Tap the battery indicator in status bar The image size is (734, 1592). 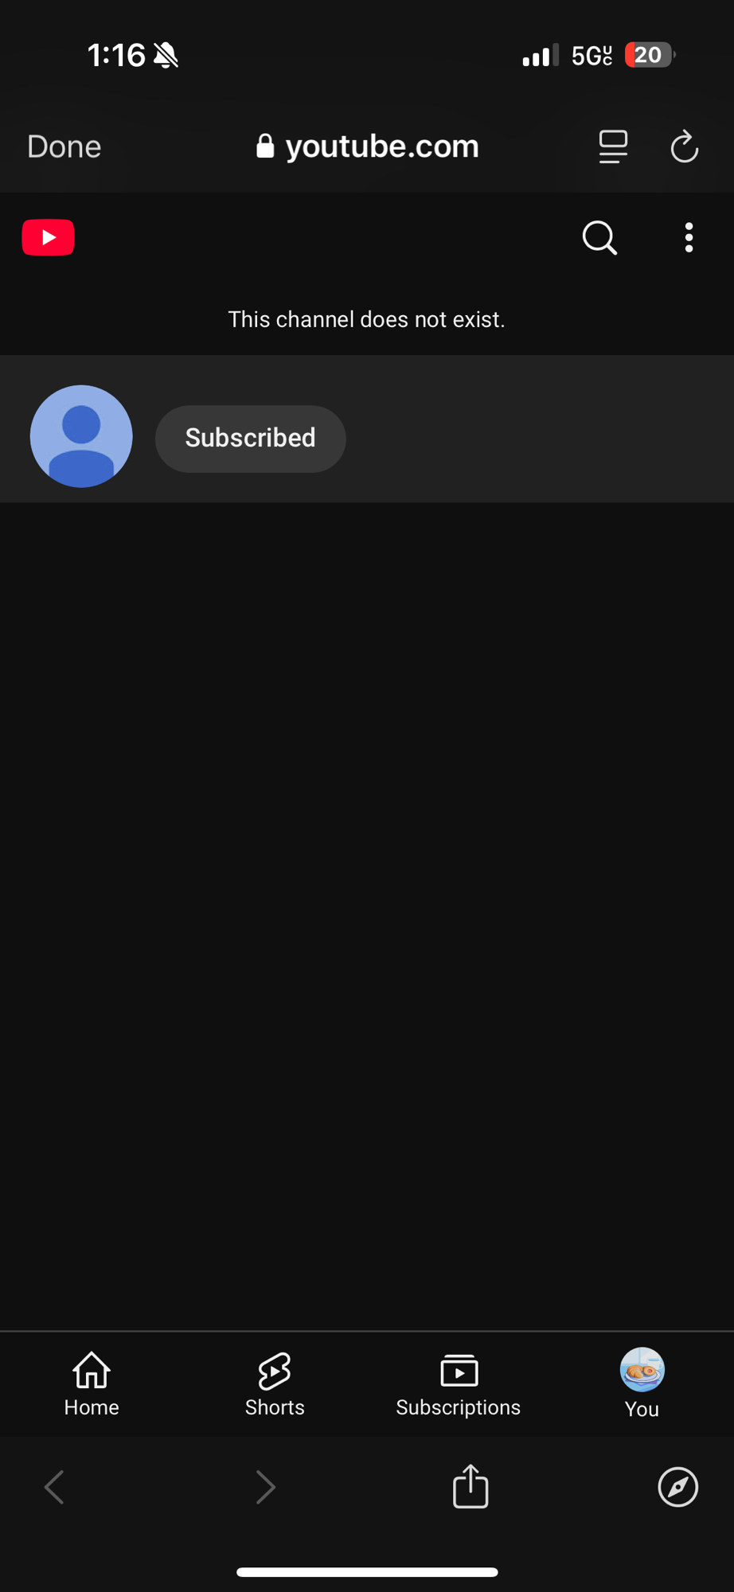(650, 55)
